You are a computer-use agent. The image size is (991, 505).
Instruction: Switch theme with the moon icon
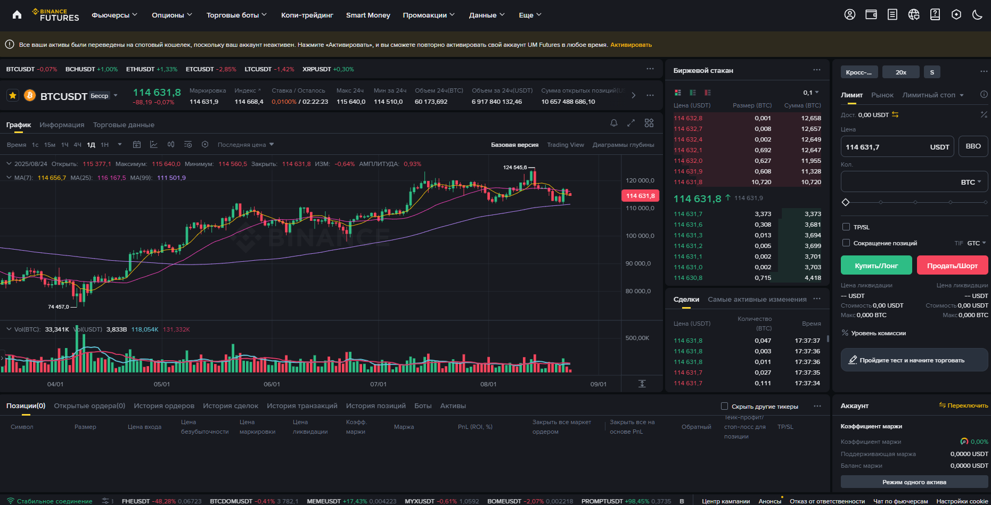pos(977,15)
